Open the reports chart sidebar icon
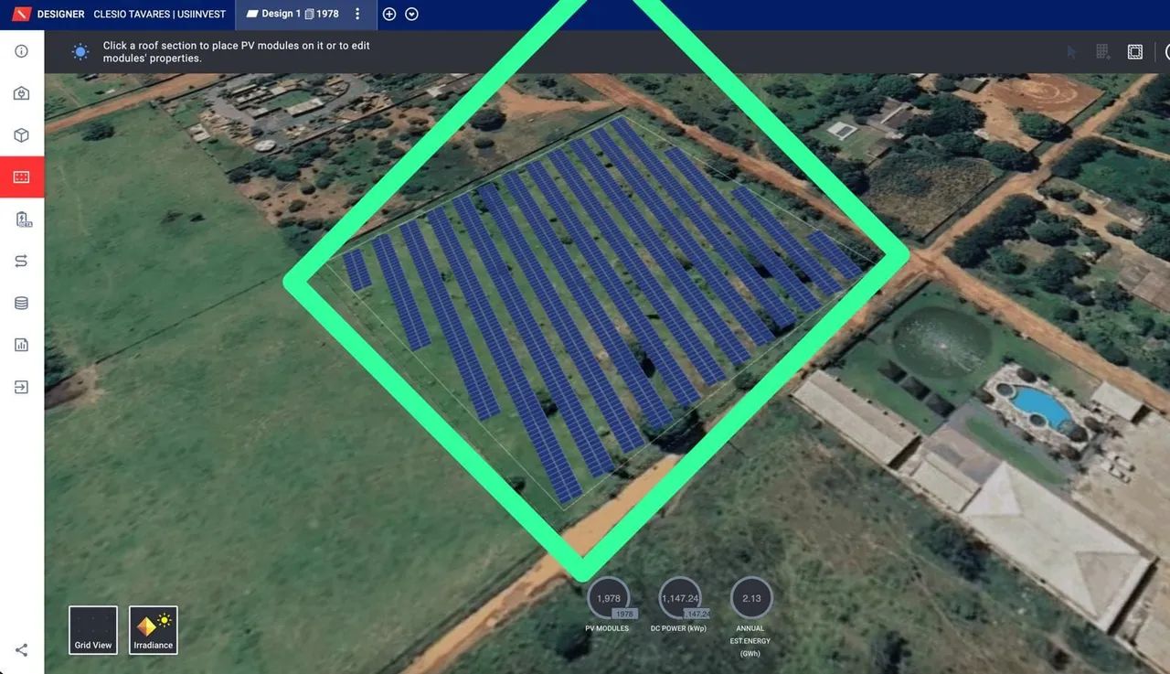1170x674 pixels. pos(22,345)
